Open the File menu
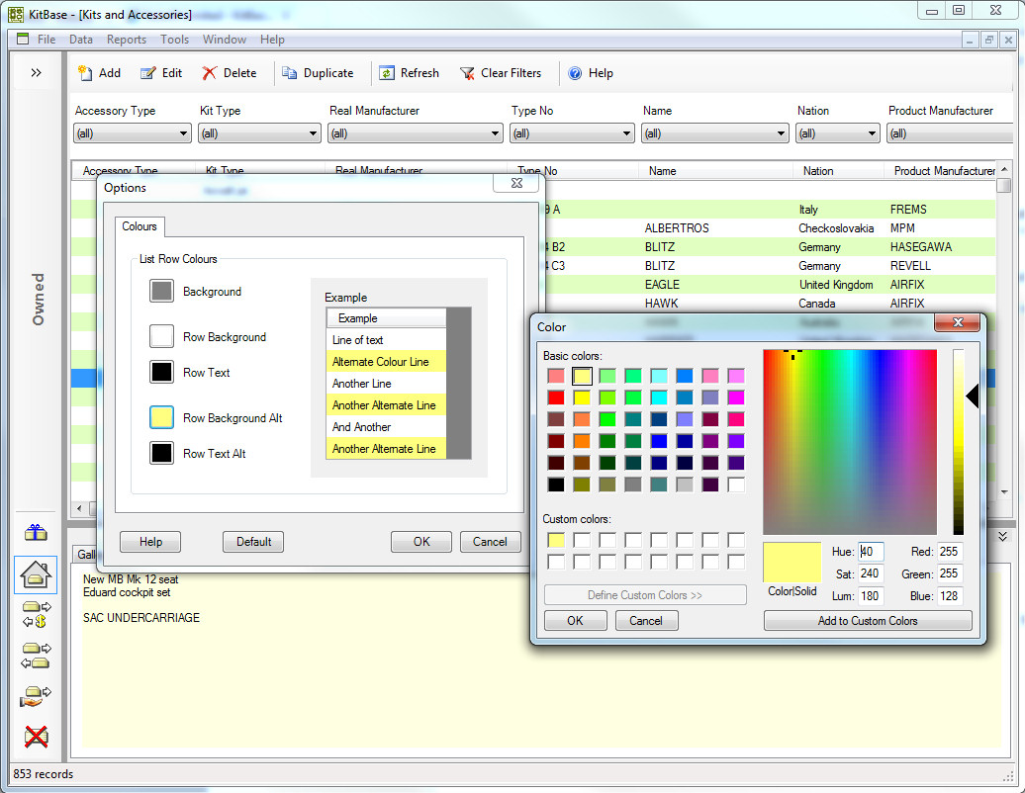The image size is (1025, 793). (x=47, y=40)
